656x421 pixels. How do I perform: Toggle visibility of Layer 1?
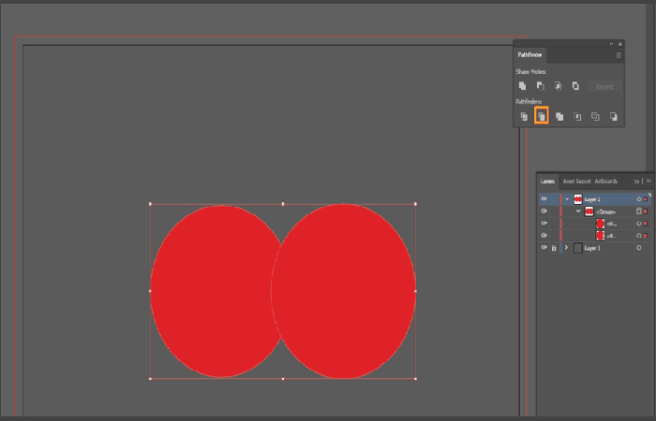544,248
